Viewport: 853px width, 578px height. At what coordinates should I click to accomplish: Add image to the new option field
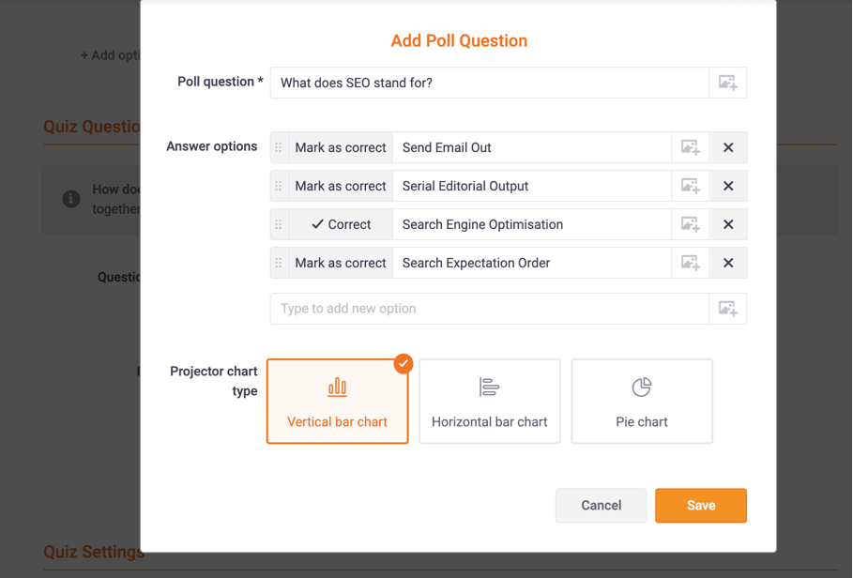point(727,309)
